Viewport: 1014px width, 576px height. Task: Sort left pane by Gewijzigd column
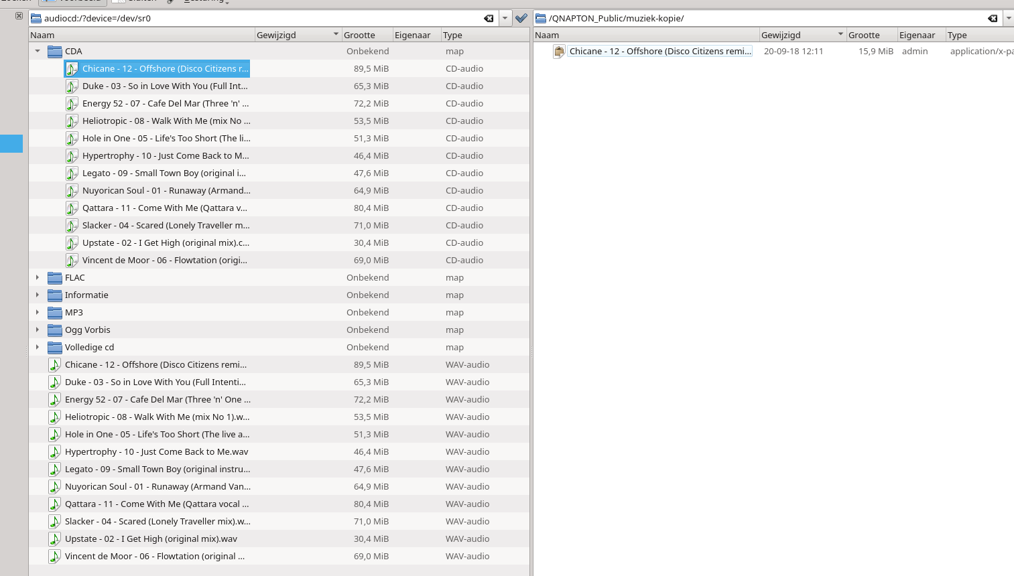click(299, 35)
